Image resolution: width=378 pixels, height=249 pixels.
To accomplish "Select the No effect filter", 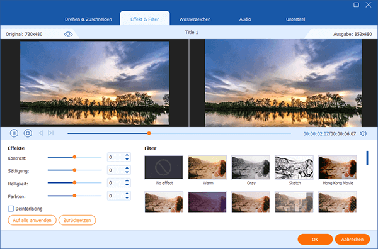I will coord(164,167).
